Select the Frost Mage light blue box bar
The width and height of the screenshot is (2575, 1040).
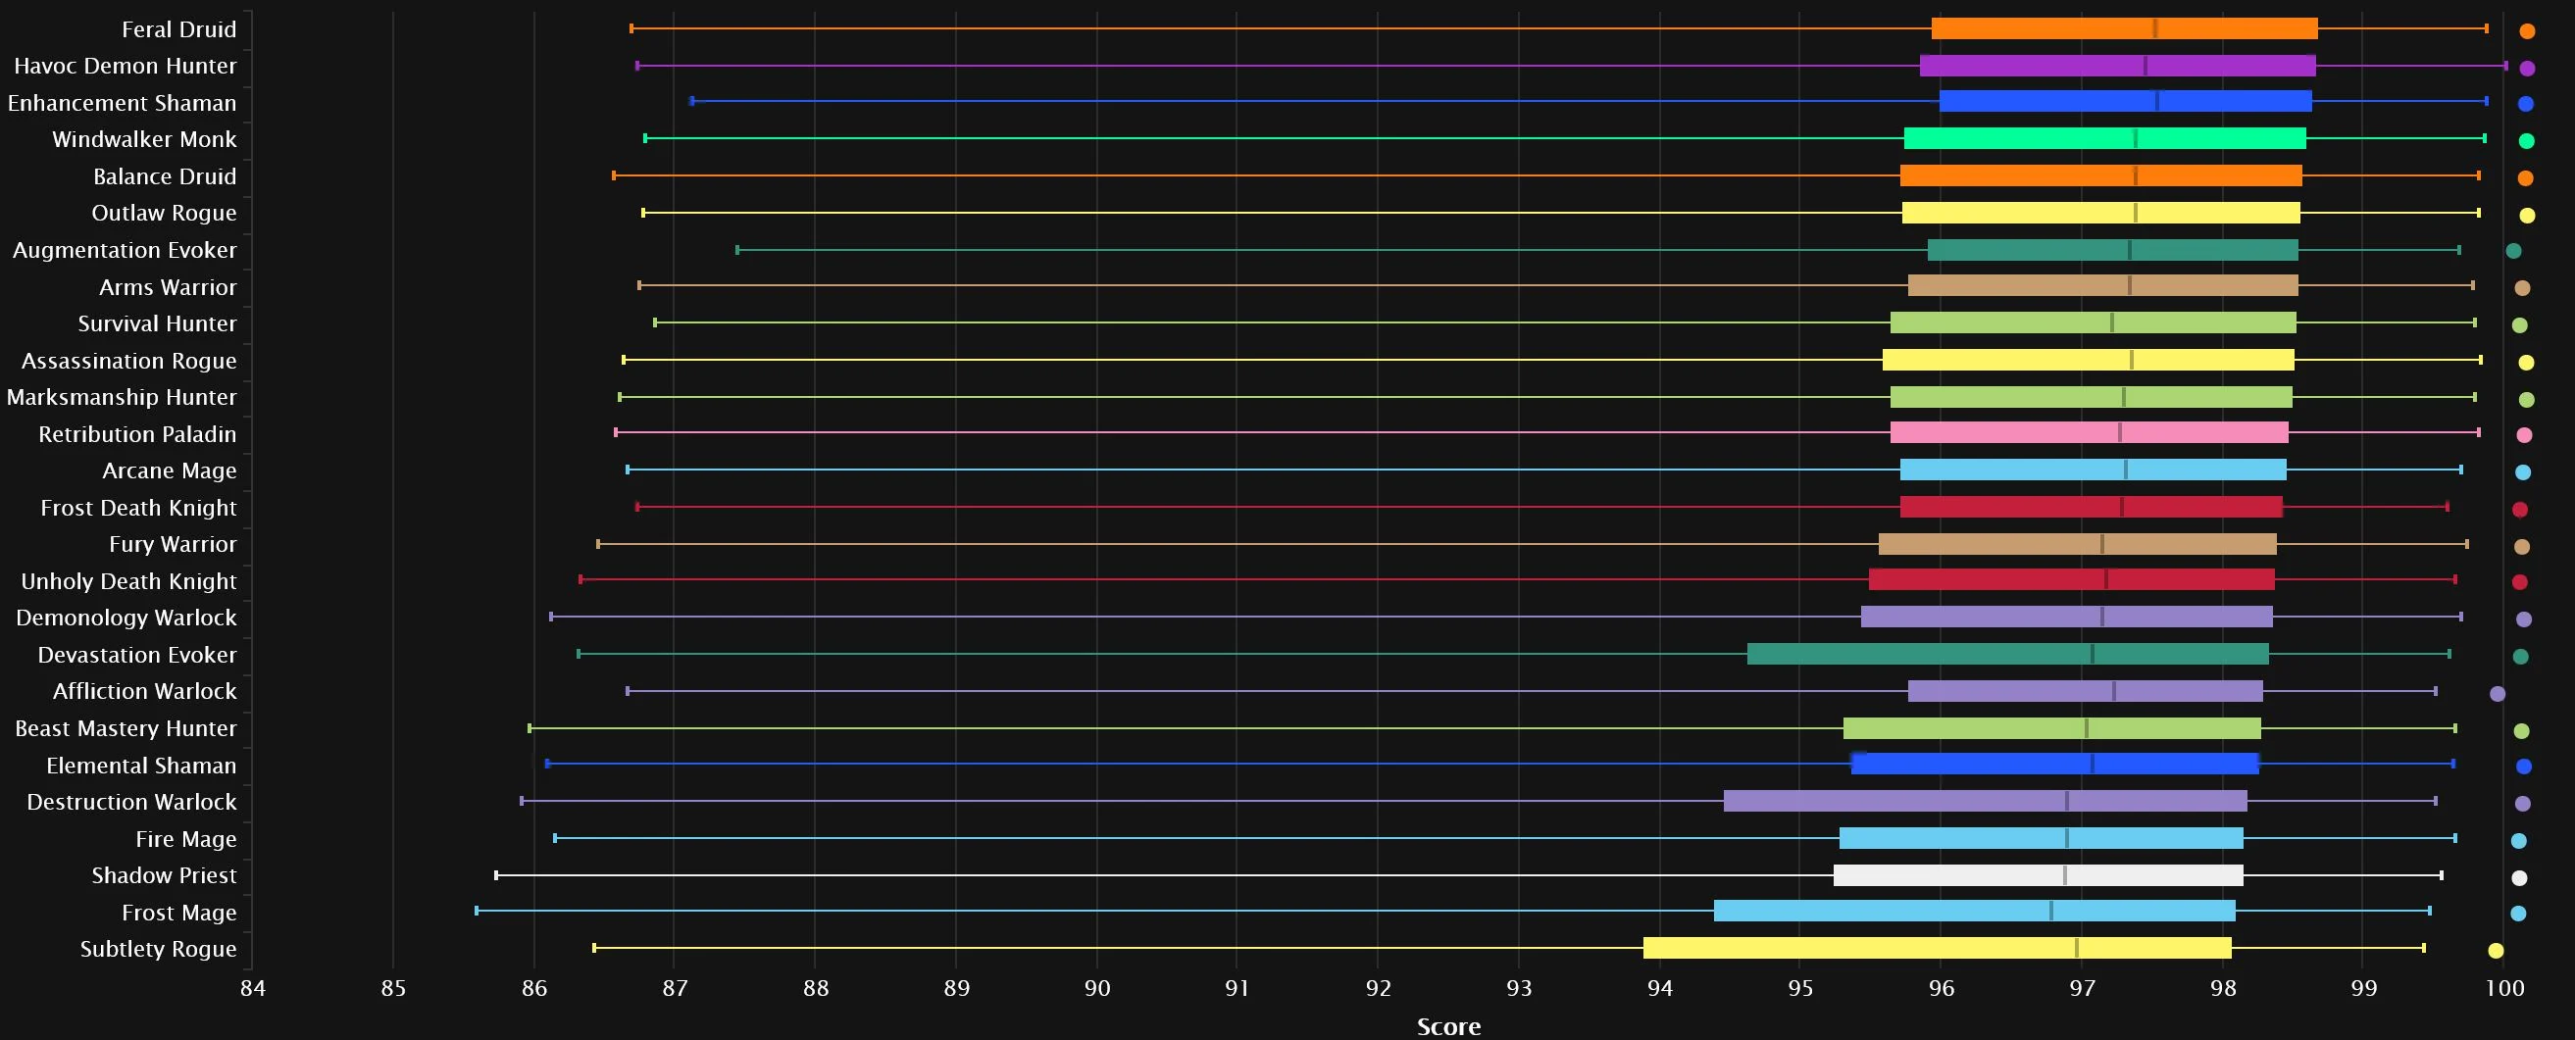(1974, 912)
